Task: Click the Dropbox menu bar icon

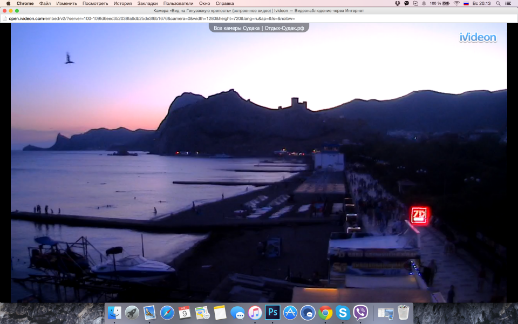Action: [x=398, y=3]
